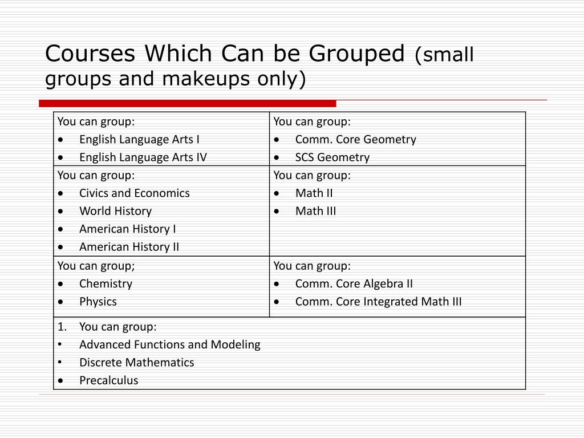Click the "Chemistry" entry
Image resolution: width=584 pixels, height=438 pixels.
click(x=106, y=284)
